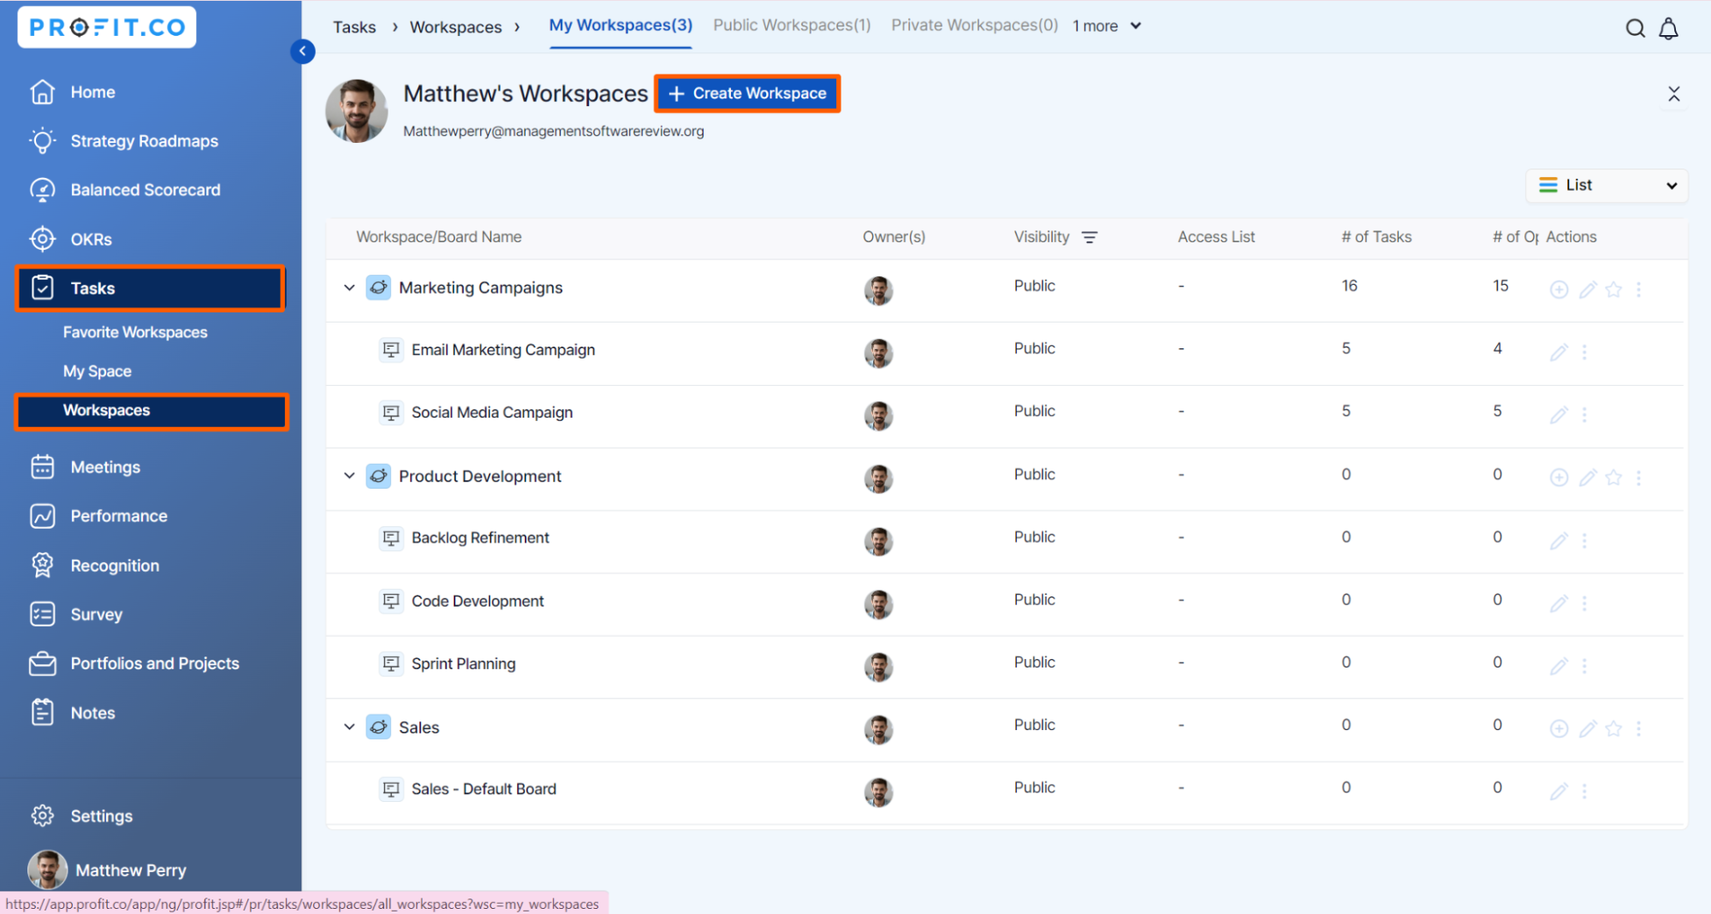Close the Matthew's Workspaces panel
The width and height of the screenshot is (1711, 914).
tap(1673, 94)
